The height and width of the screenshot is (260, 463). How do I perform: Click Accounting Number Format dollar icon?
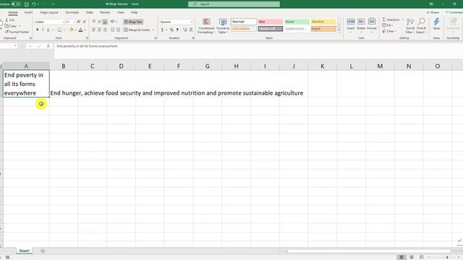(162, 30)
